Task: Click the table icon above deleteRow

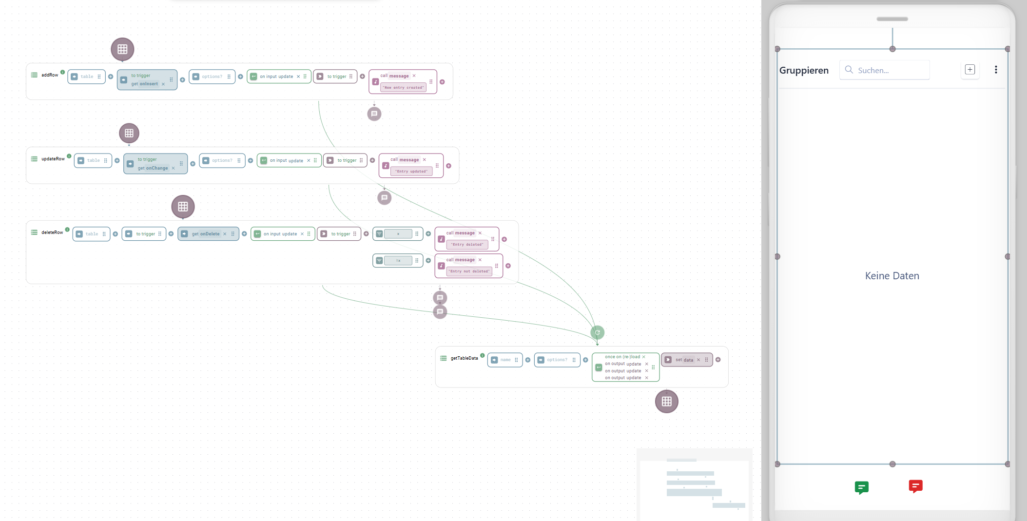Action: pos(183,207)
